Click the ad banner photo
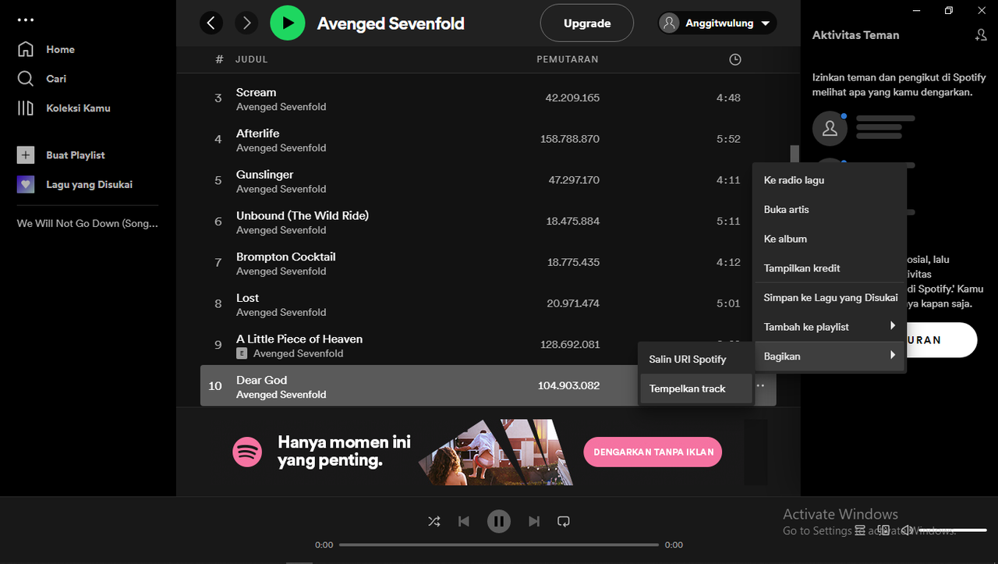The height and width of the screenshot is (564, 998). pos(495,452)
